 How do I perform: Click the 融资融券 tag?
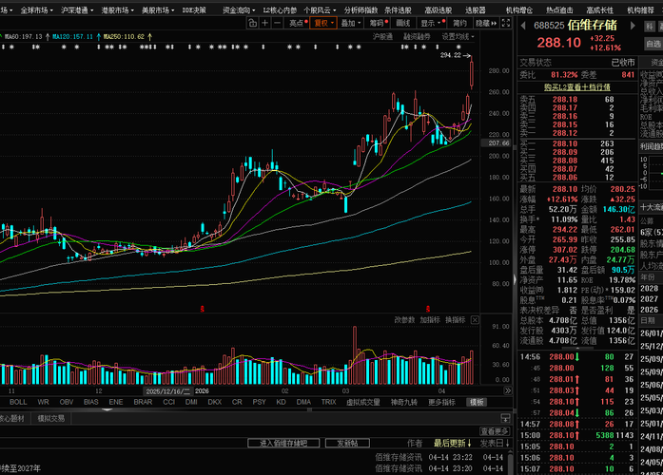pos(417,37)
